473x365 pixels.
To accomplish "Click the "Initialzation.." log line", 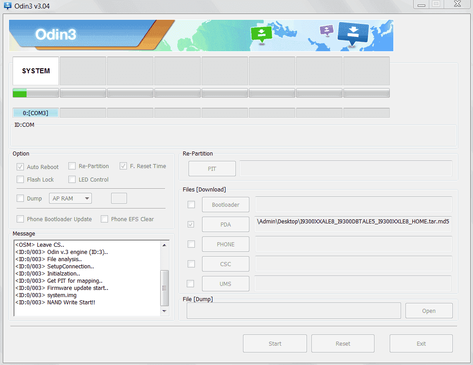I will click(48, 274).
